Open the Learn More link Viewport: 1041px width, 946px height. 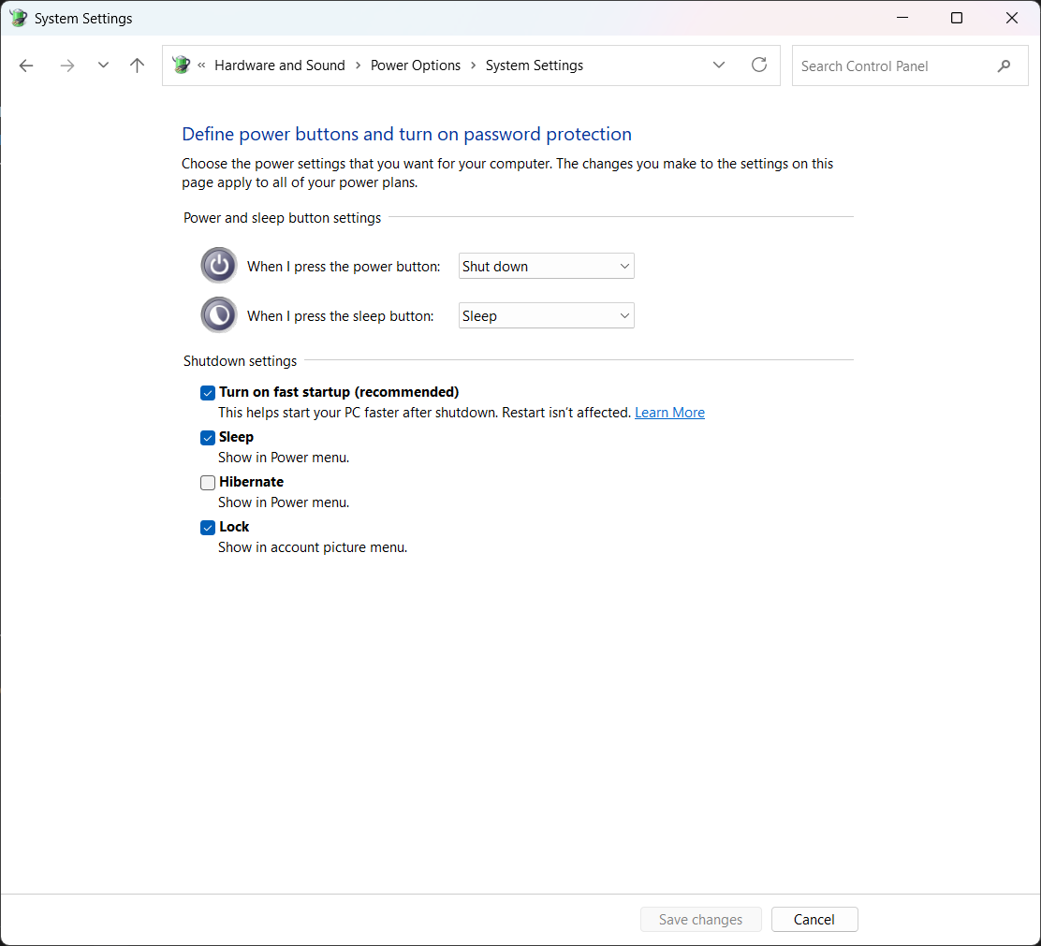click(x=669, y=413)
